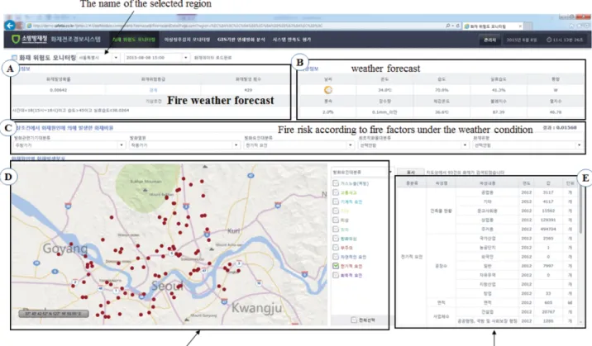The image size is (592, 346).
Task: Check the 방화의심 checkbox
Action: (336, 239)
